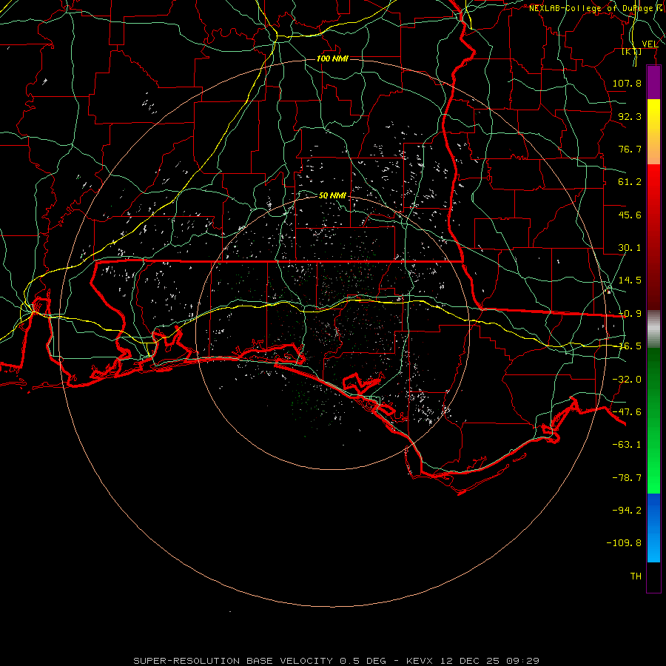Select the -32.0 scale value
This screenshot has width=666, height=666.
(x=627, y=380)
